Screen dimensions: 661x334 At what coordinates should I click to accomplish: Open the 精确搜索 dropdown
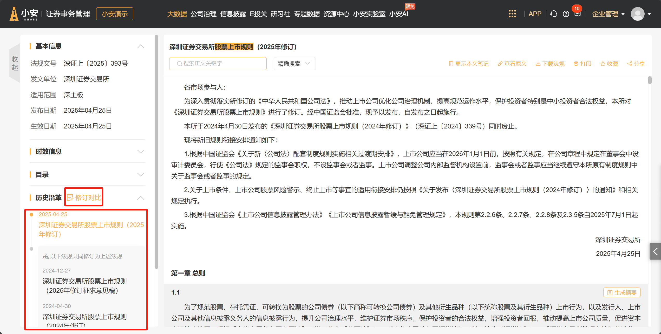294,64
